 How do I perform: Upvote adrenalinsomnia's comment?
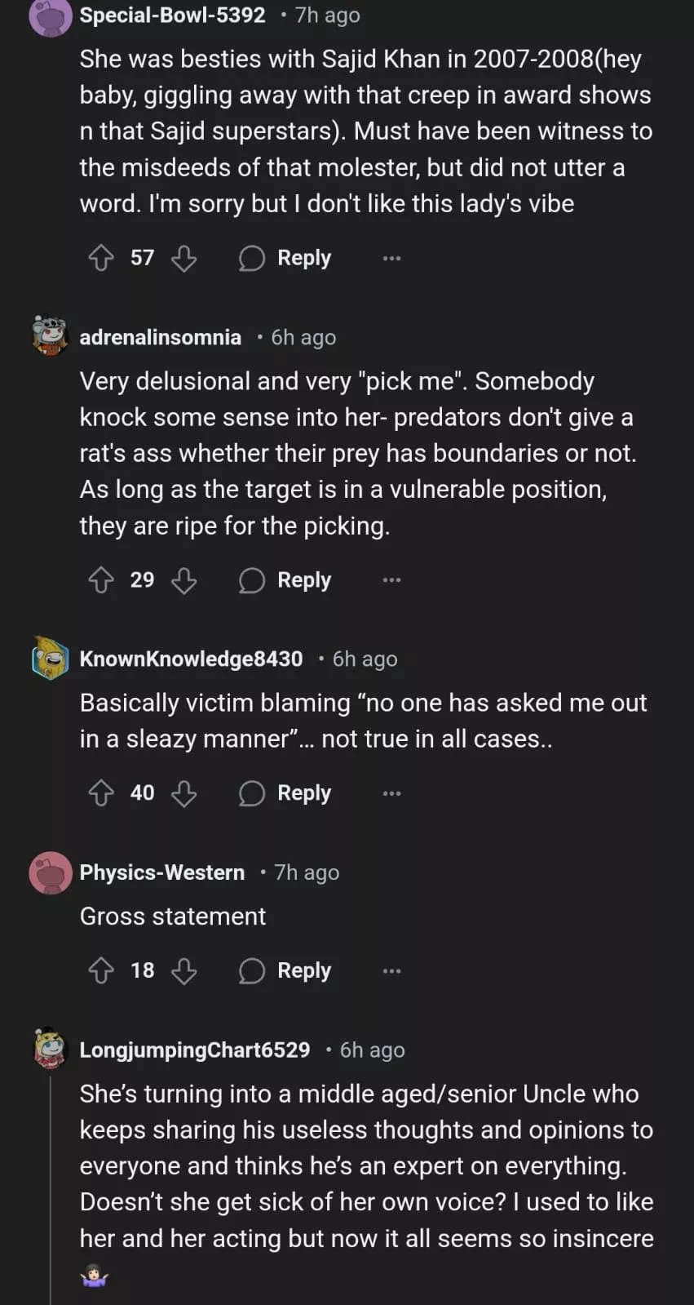coord(101,580)
